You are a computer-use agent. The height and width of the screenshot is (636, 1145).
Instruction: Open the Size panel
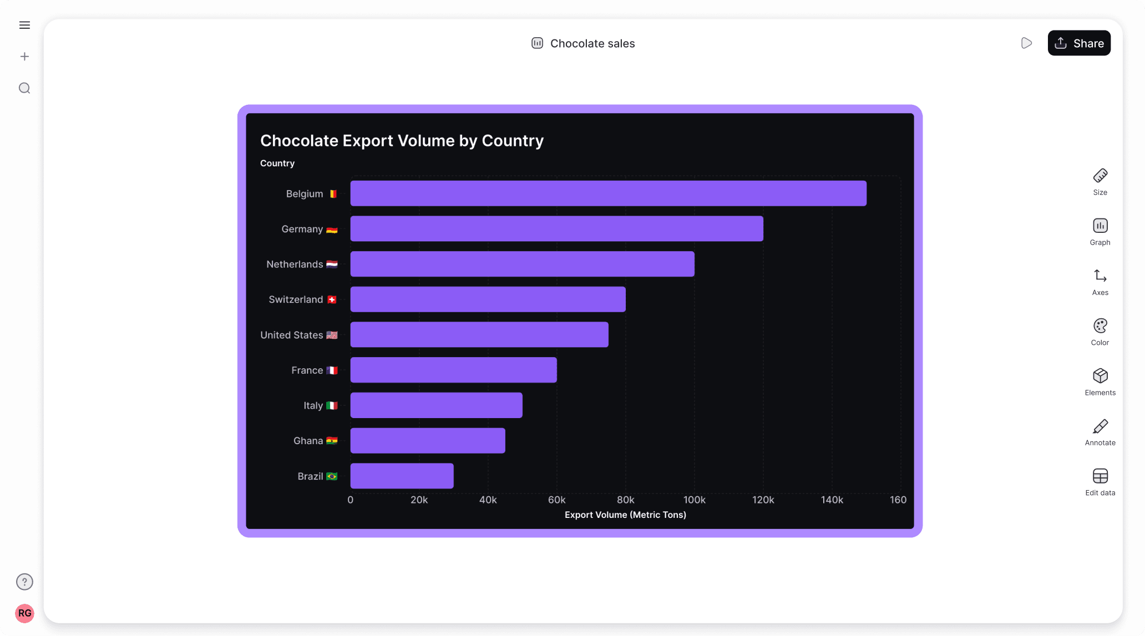pyautogui.click(x=1100, y=181)
